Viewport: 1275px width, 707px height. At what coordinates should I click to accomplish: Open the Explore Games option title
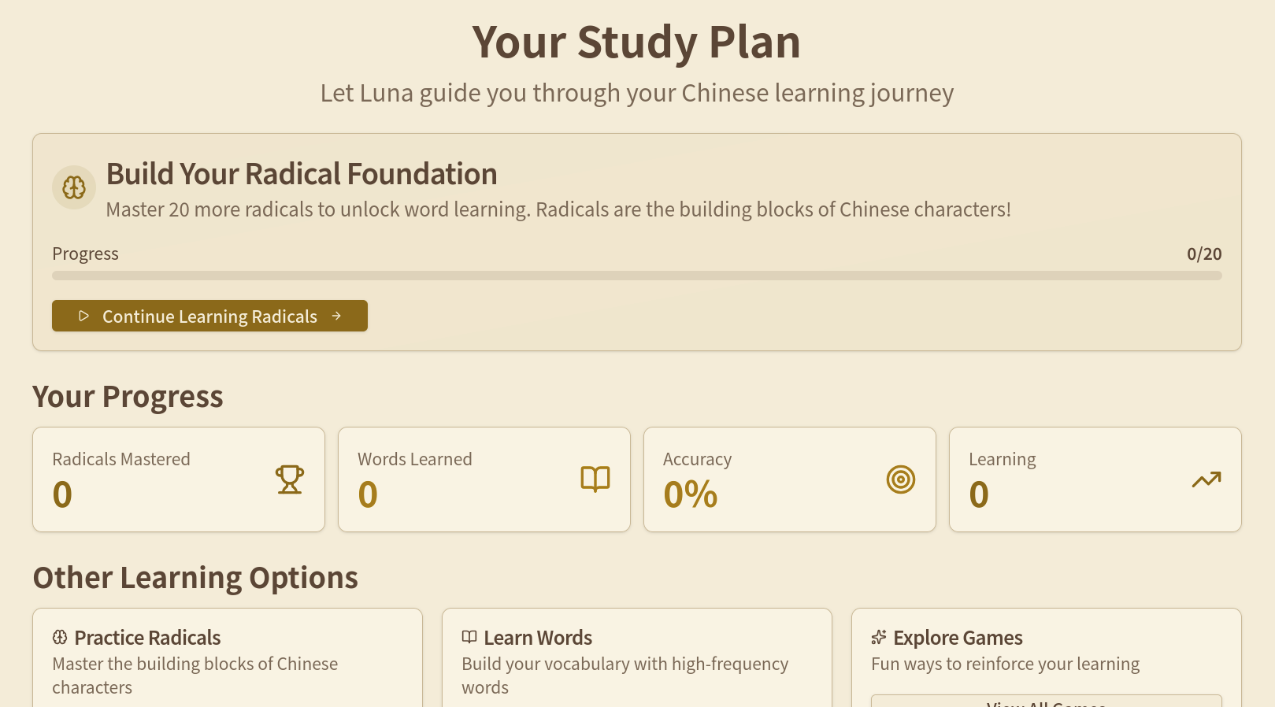(x=958, y=638)
